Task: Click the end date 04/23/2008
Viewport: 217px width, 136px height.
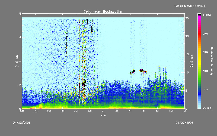Action: [184, 123]
